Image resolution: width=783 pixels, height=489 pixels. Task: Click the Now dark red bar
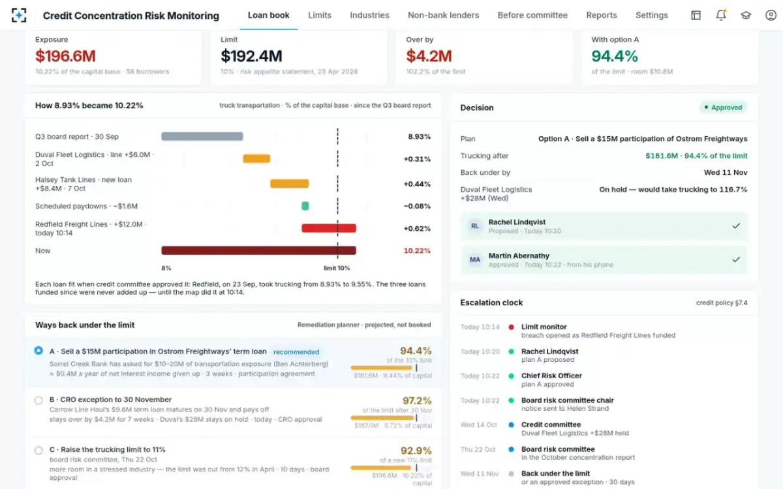[258, 250]
